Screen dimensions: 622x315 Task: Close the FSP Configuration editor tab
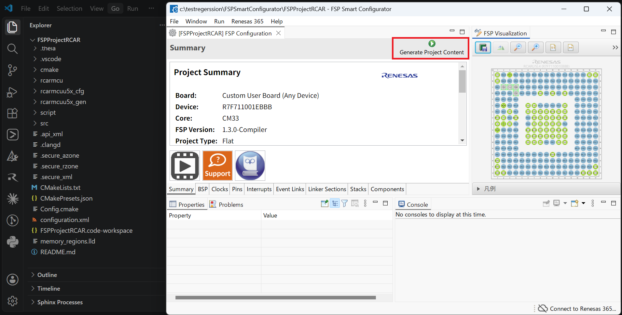tap(279, 33)
